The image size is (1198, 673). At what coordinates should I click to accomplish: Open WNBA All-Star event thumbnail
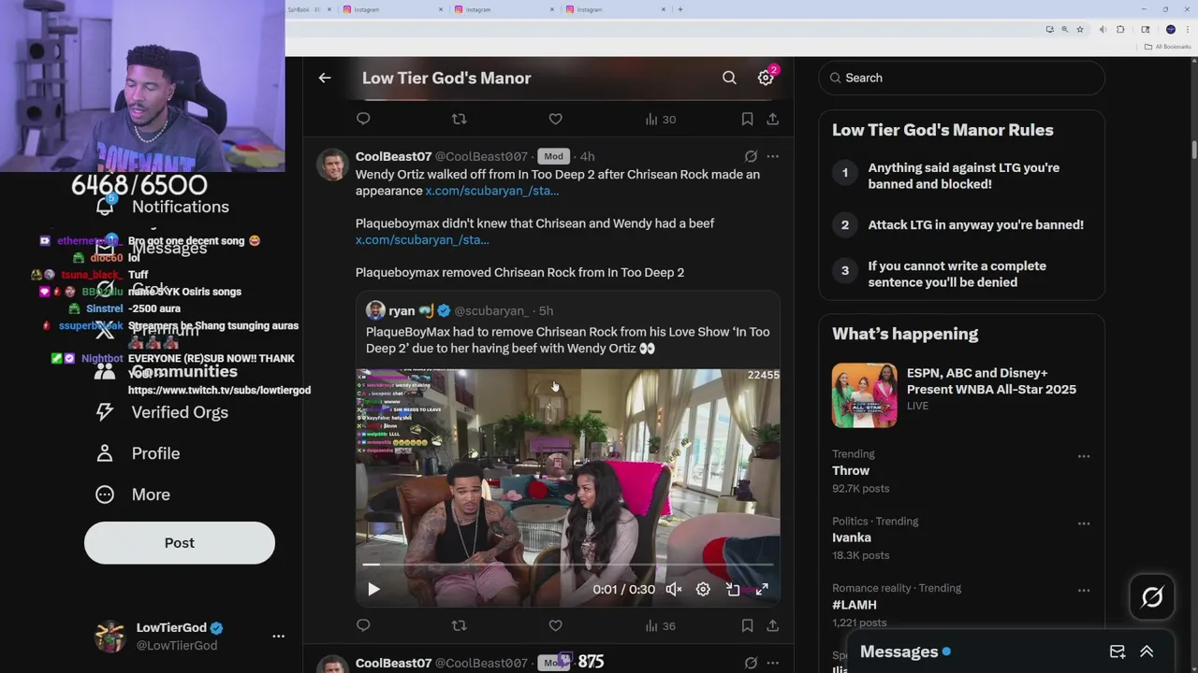click(x=864, y=394)
